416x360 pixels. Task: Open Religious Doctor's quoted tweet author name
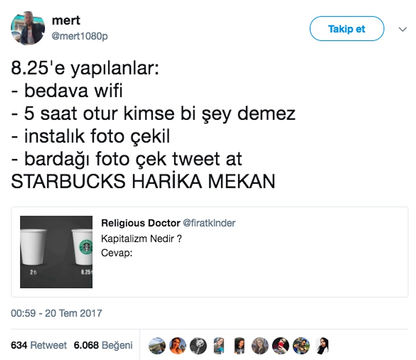141,223
